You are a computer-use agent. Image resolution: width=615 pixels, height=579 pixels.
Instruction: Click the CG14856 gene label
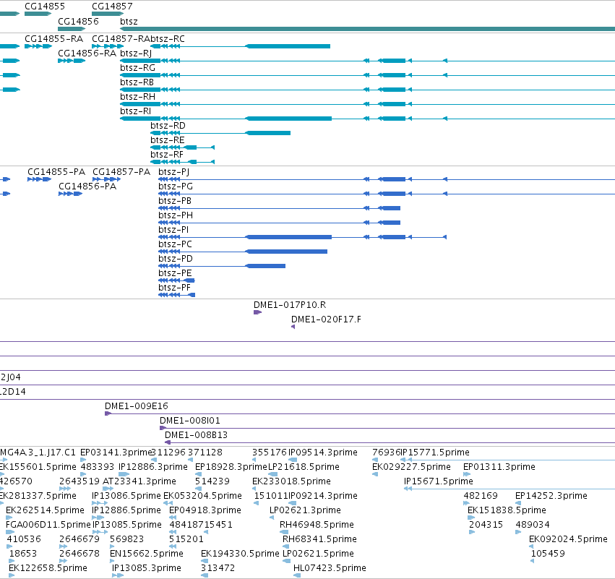pyautogui.click(x=78, y=21)
